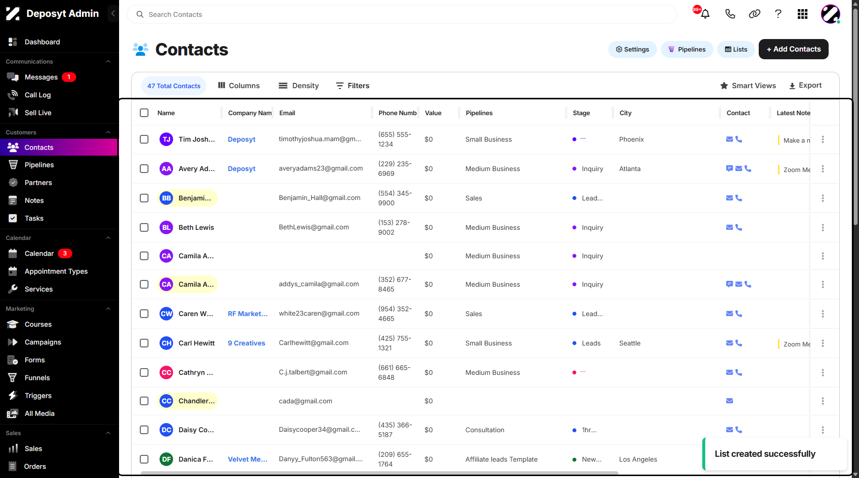This screenshot has height=478, width=859.
Task: Collapse the Communications section
Action: (x=108, y=61)
